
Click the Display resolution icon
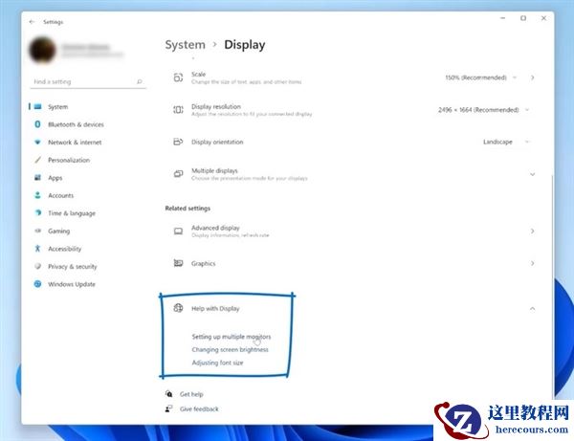[x=178, y=110]
